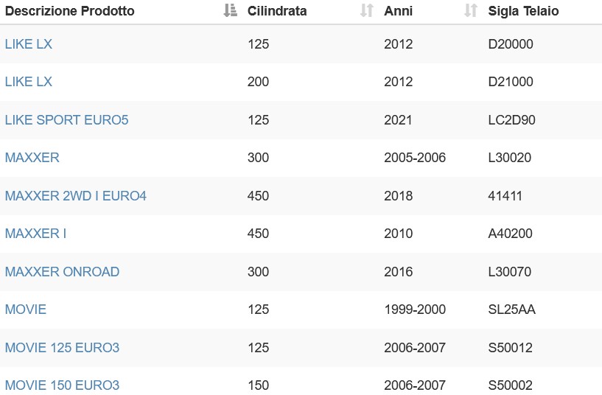This screenshot has width=602, height=395.
Task: Click the Anni column sort arrows icon
Action: coord(471,11)
